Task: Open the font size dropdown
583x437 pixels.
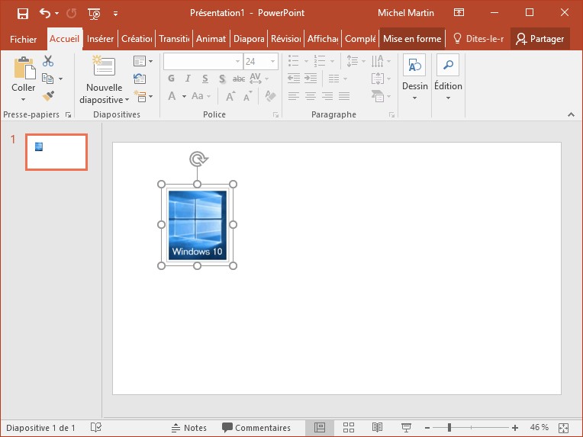Action: point(272,61)
